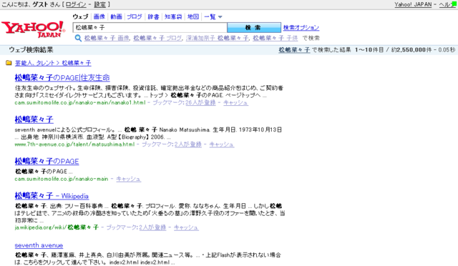Open the 松嶋菜々子 category breadcrumb link
The height and width of the screenshot is (266, 458).
tap(77, 63)
